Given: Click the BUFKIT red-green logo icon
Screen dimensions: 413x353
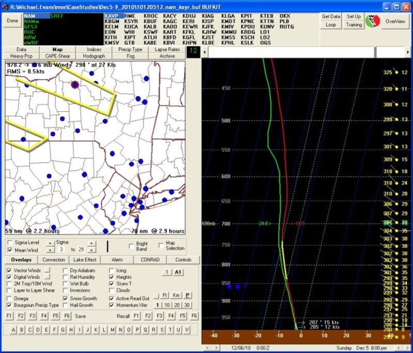Looking at the screenshot, I should [372, 21].
